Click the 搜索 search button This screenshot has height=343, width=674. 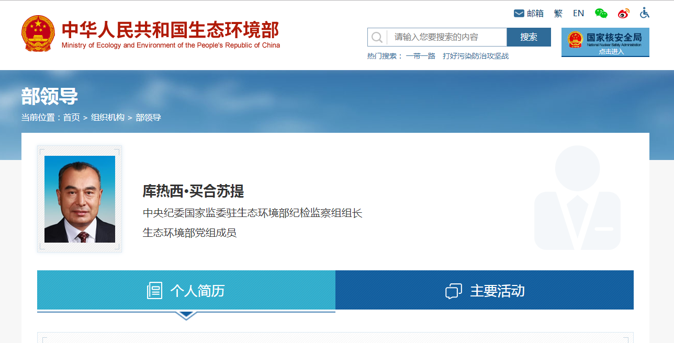529,37
